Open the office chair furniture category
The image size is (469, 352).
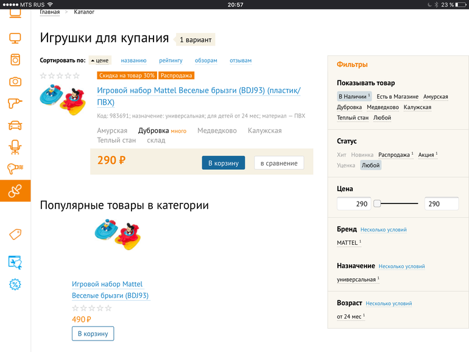[x=15, y=147]
